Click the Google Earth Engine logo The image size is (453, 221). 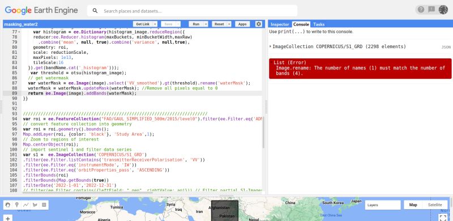click(41, 10)
